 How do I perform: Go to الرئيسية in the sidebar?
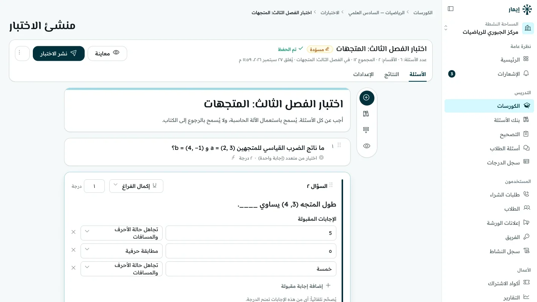(489, 60)
